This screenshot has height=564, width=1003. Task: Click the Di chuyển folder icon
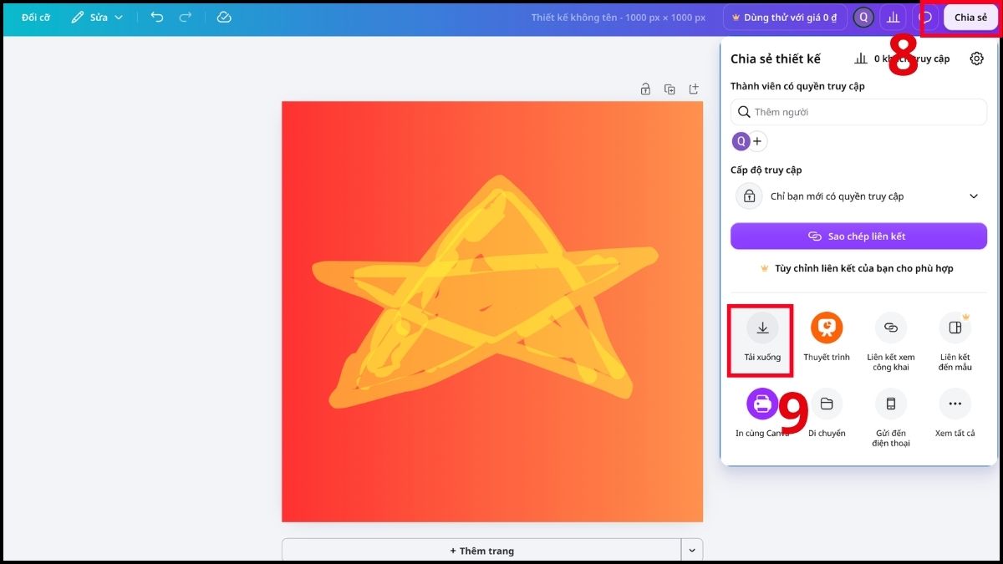coord(827,404)
